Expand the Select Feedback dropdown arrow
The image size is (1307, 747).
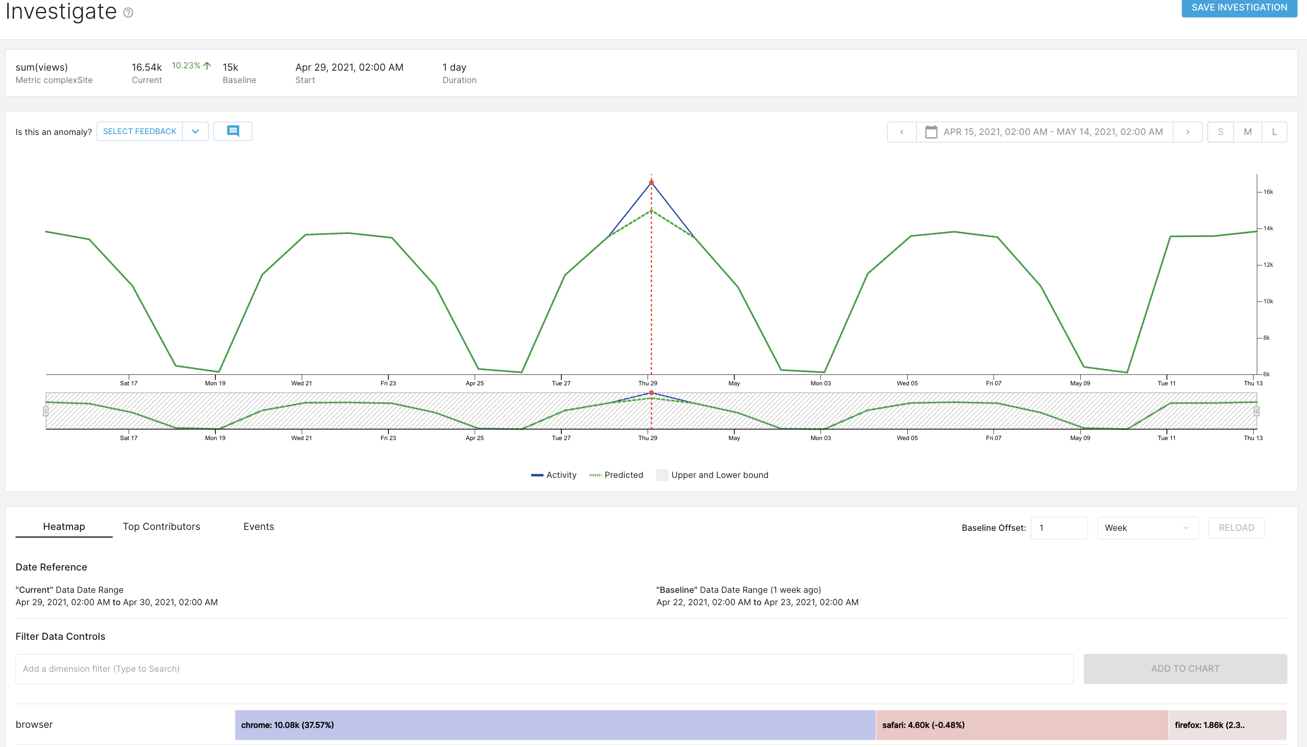195,131
